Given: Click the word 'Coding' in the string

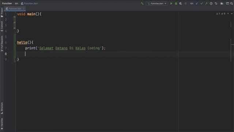Looking at the screenshot, I should pyautogui.click(x=94, y=48).
